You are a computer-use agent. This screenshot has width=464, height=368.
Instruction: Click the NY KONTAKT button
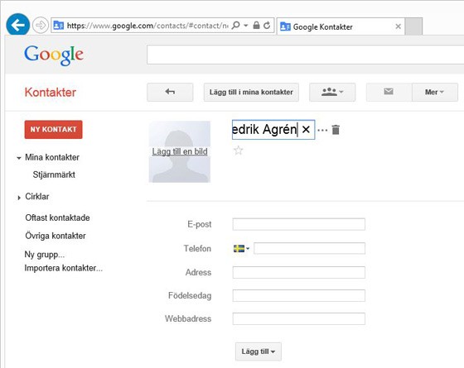click(53, 129)
